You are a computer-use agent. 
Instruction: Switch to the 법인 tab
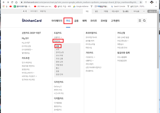click(x=96, y=11)
